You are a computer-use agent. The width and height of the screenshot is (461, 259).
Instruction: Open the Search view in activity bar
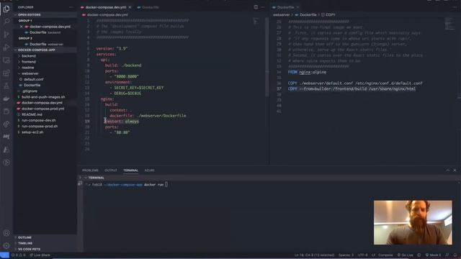click(6, 22)
